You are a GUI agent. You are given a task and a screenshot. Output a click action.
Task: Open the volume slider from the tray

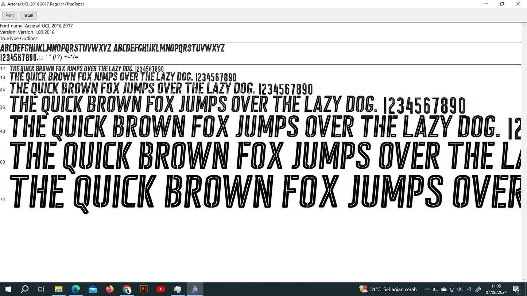[460, 289]
